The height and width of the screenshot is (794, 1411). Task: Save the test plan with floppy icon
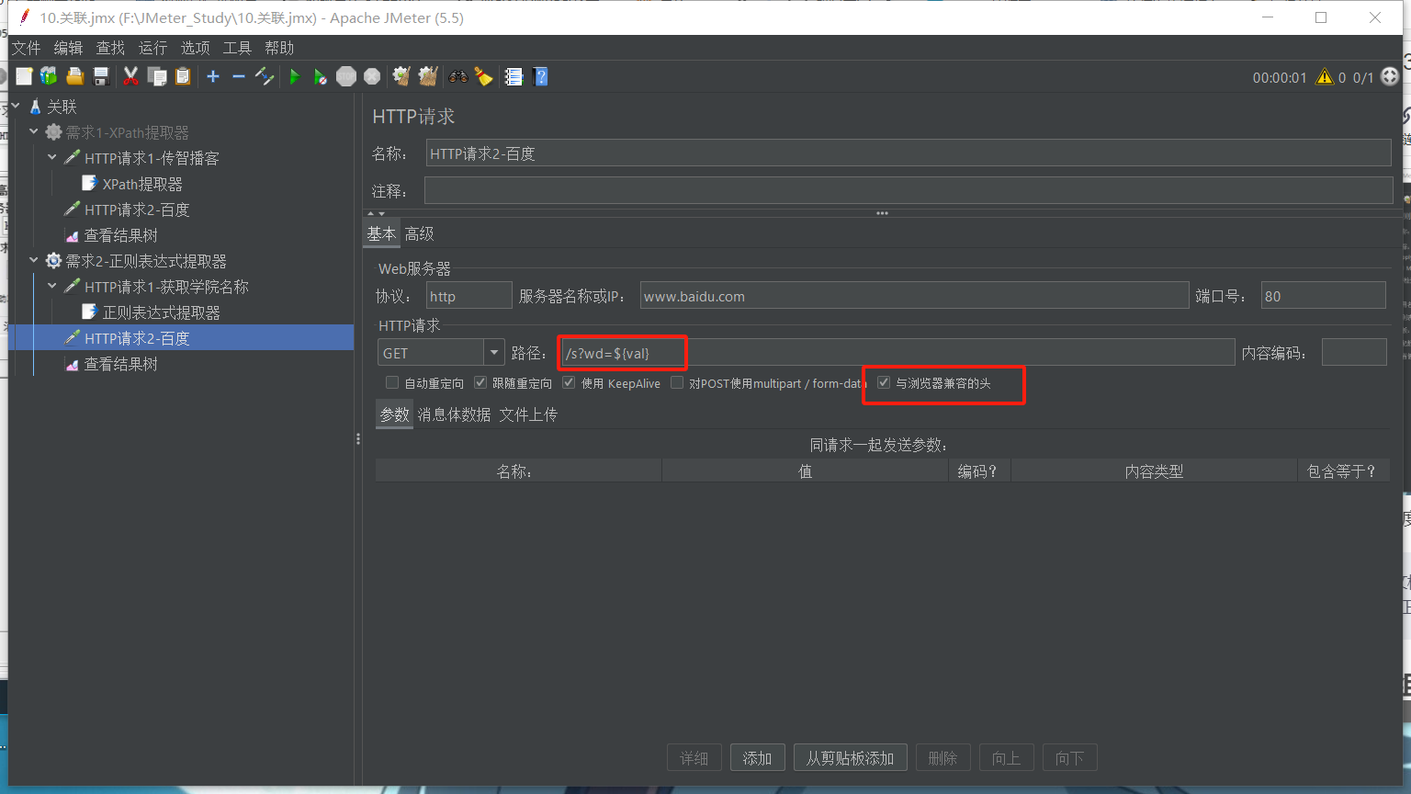(x=101, y=76)
